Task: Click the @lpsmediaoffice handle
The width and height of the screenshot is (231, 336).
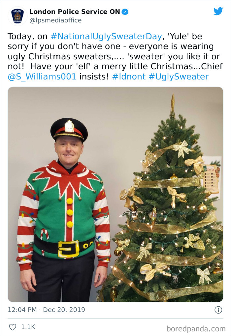Action: [x=55, y=20]
